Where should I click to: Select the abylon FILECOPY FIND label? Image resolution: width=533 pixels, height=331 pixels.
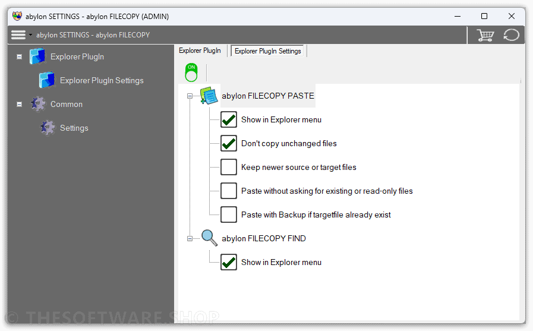[264, 238]
